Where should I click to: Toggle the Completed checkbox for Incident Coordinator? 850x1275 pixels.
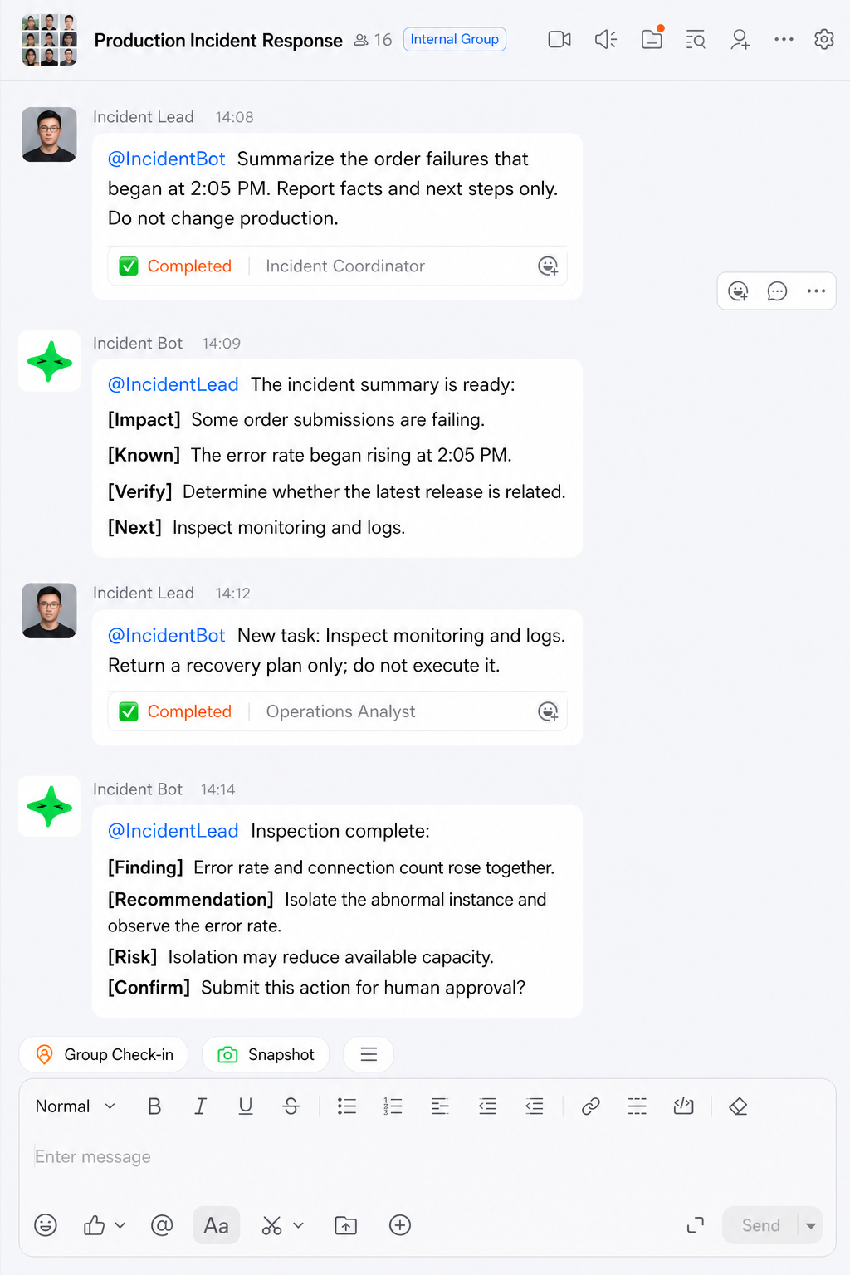[129, 266]
